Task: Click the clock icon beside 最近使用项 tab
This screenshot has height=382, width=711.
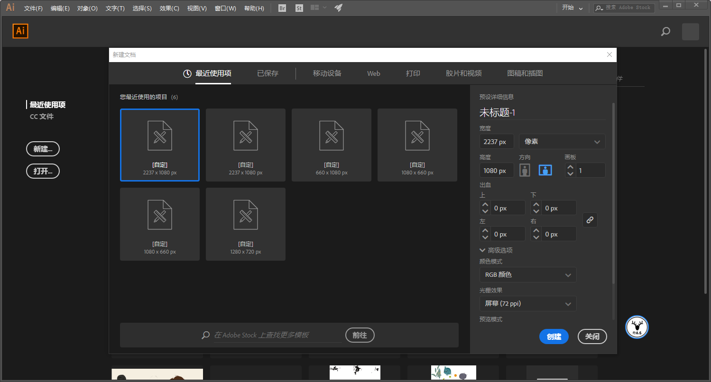Action: tap(187, 73)
